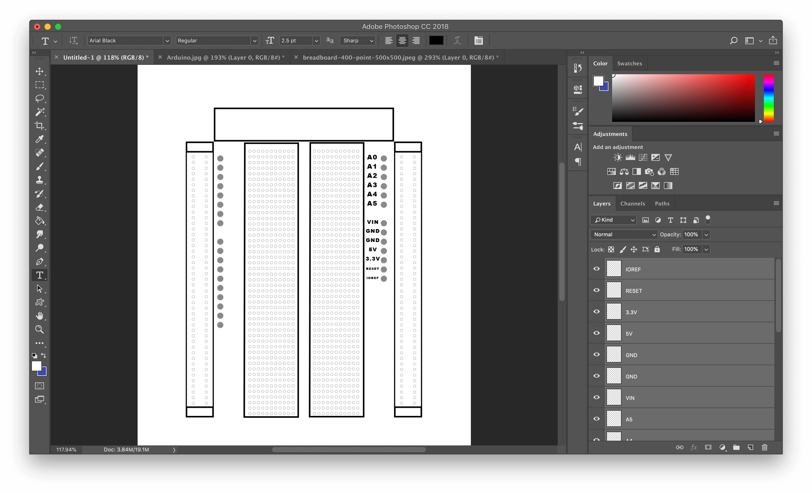
Task: Toggle lock all for layer
Action: coord(657,249)
